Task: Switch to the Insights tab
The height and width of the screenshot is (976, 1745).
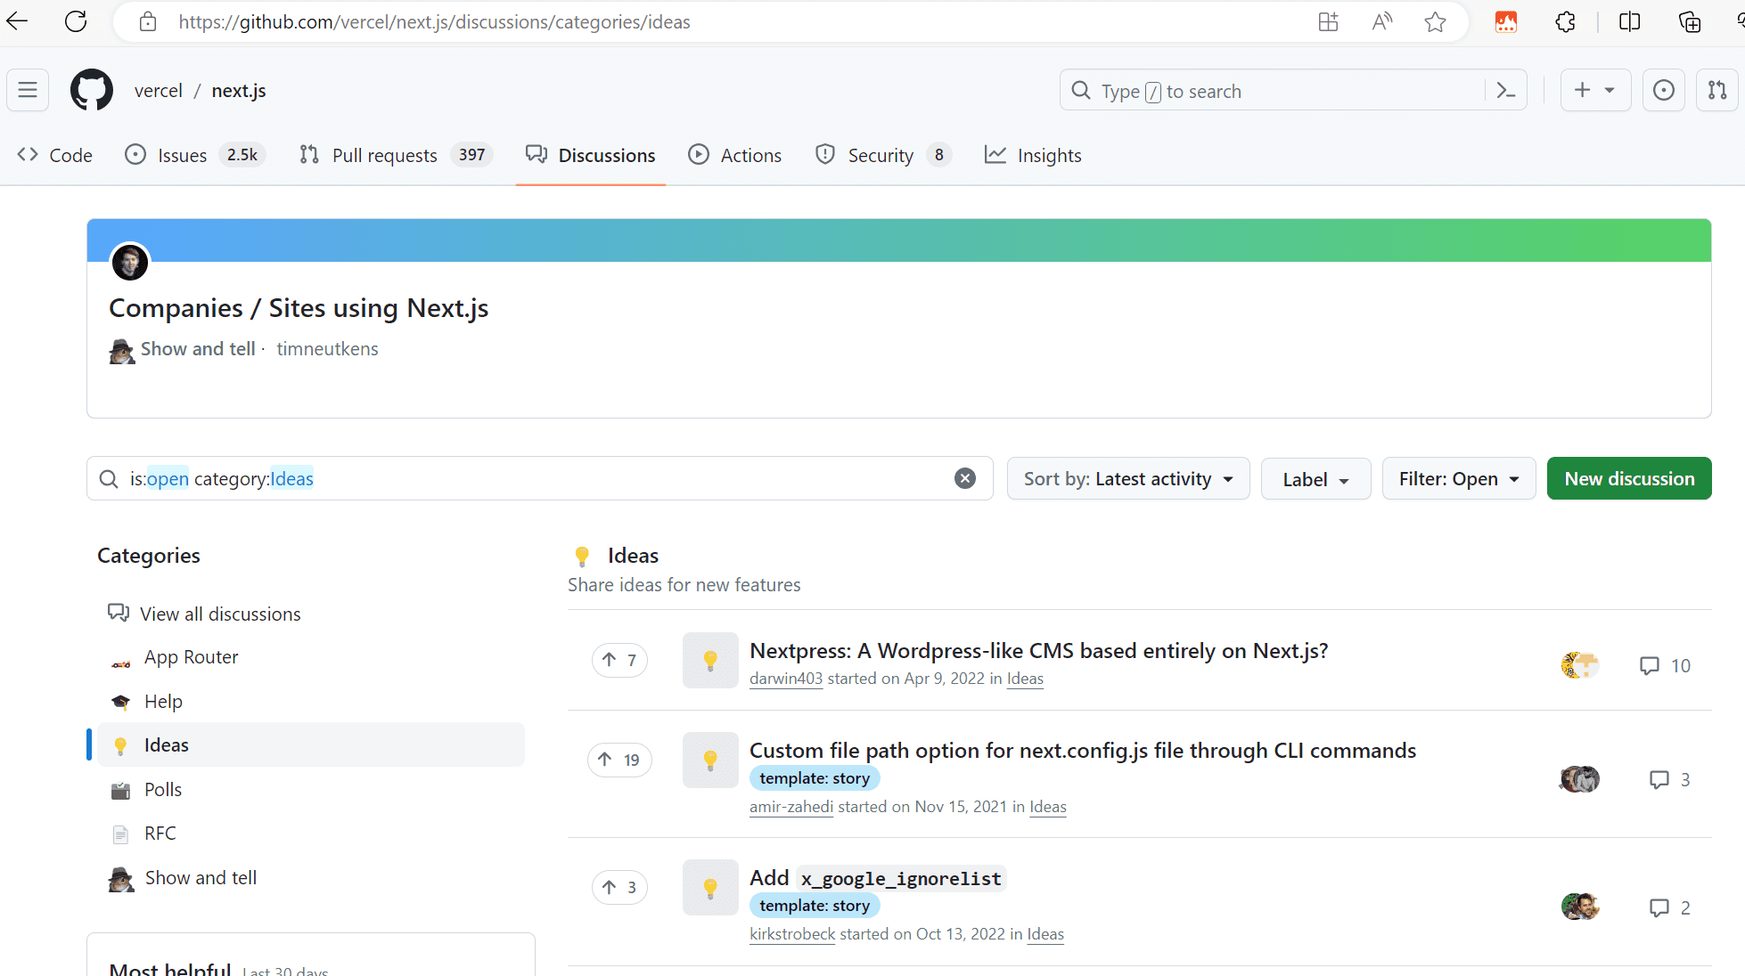Action: pos(1033,155)
